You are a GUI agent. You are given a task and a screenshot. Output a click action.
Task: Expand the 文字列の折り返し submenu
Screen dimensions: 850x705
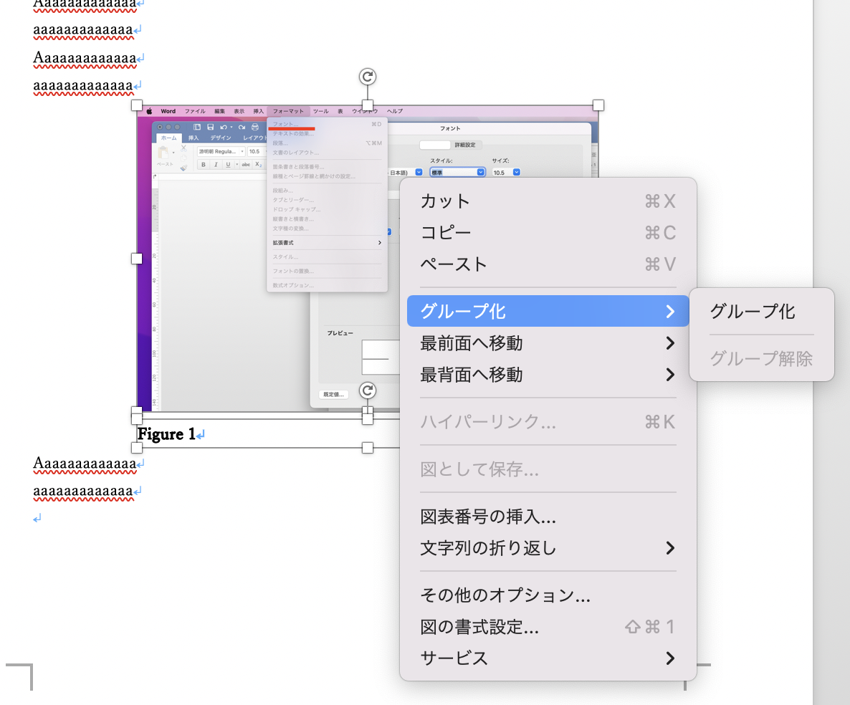(x=548, y=548)
